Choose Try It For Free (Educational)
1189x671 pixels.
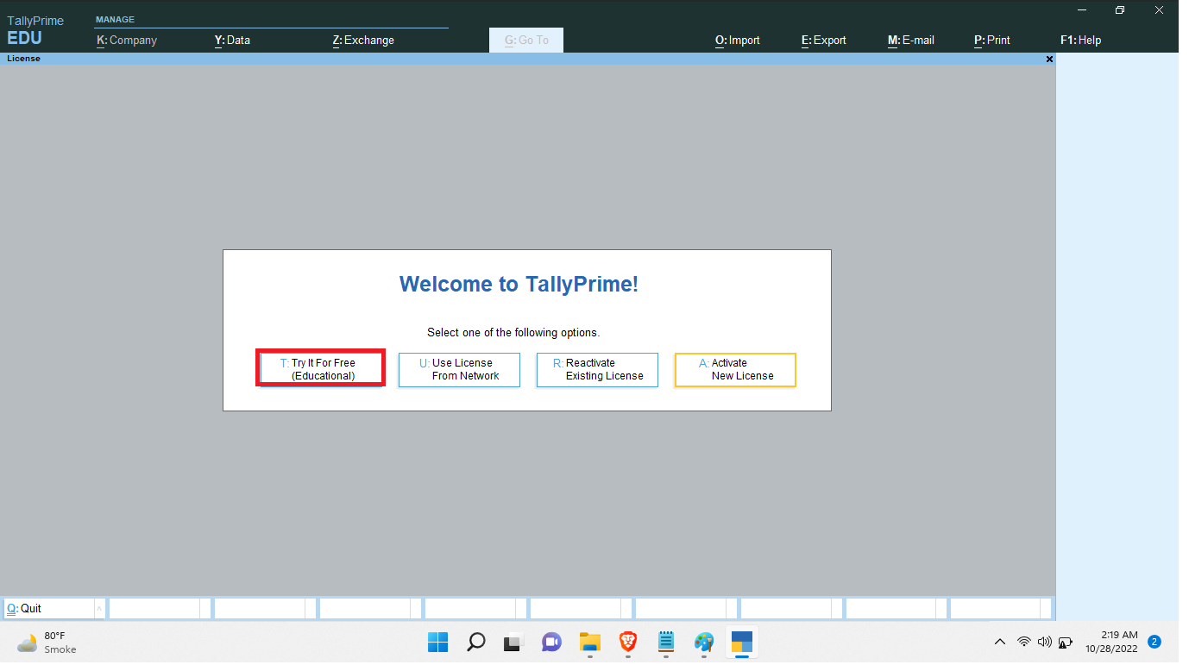point(321,369)
